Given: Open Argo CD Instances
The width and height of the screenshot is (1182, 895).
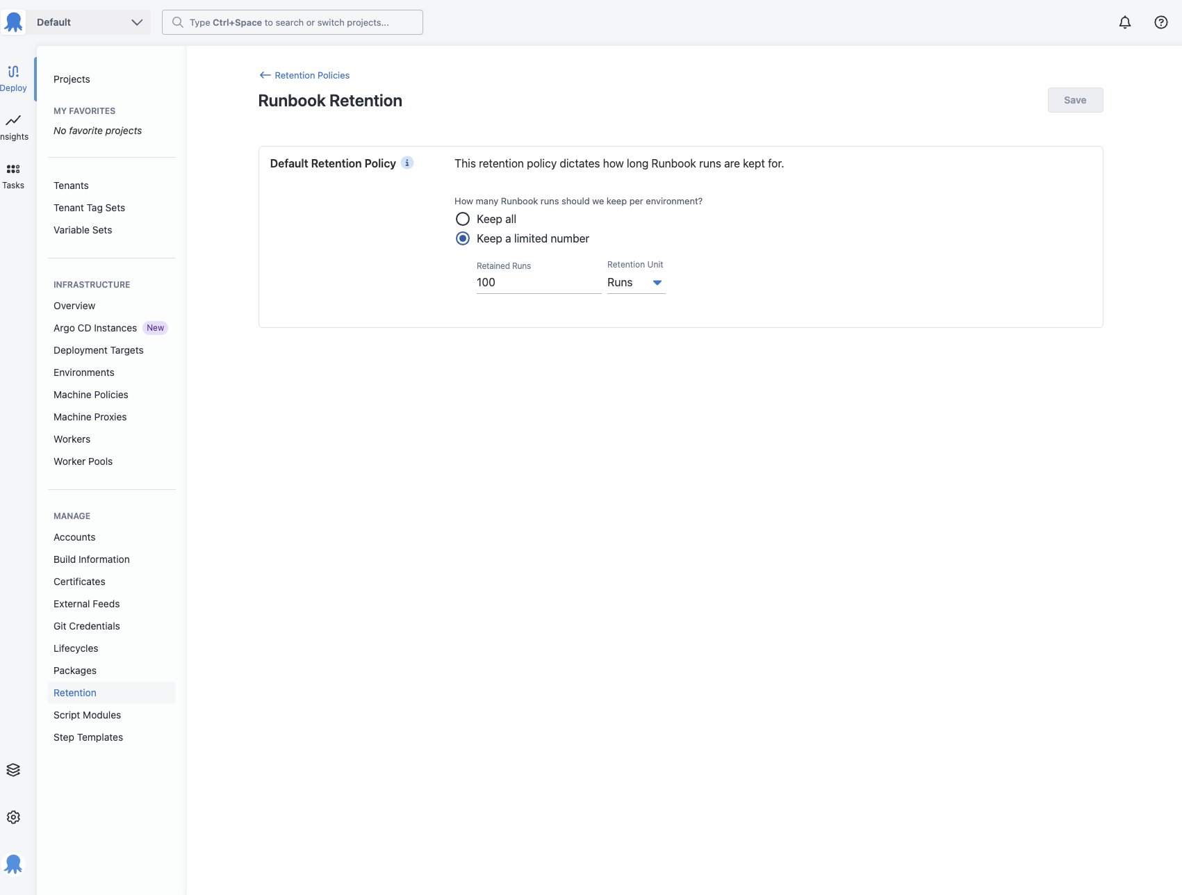Looking at the screenshot, I should click(95, 328).
